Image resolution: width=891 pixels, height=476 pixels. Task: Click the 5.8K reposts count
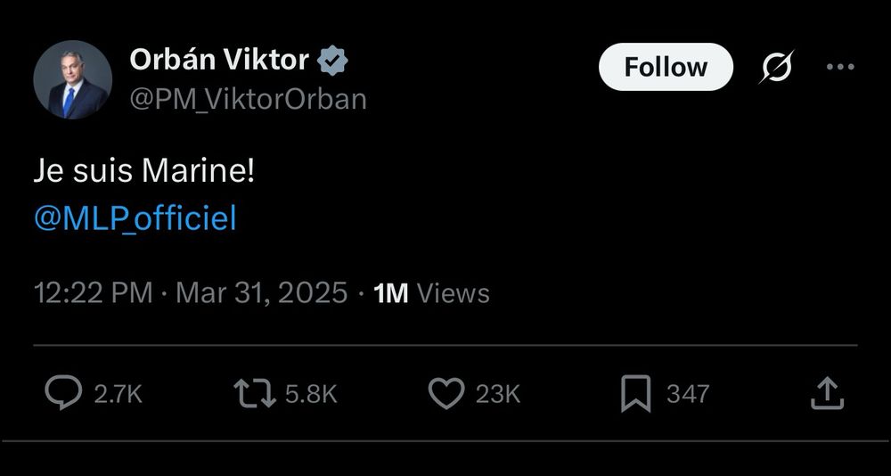pos(311,394)
